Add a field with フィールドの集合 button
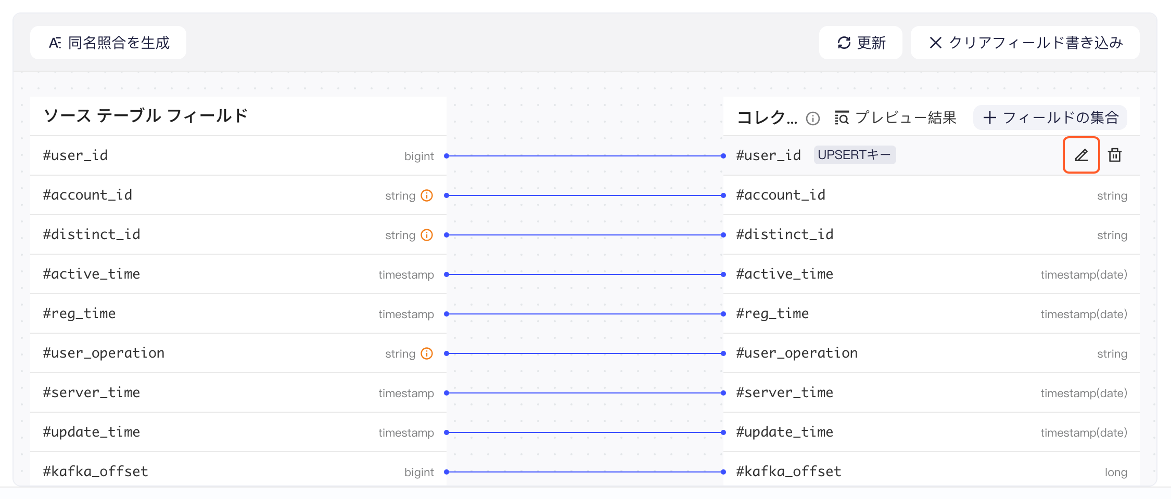 tap(1050, 117)
